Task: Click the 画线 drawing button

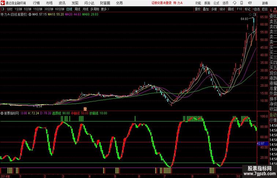Action: pos(231,9)
